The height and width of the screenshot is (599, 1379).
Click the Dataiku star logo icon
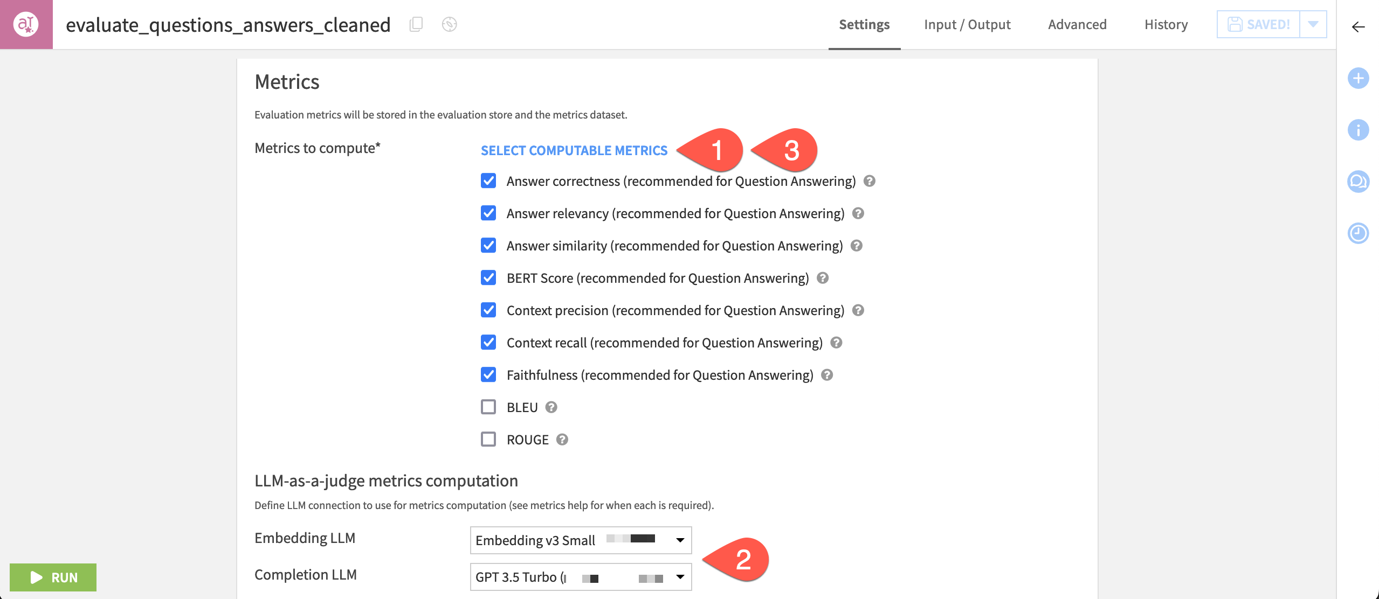pyautogui.click(x=26, y=23)
